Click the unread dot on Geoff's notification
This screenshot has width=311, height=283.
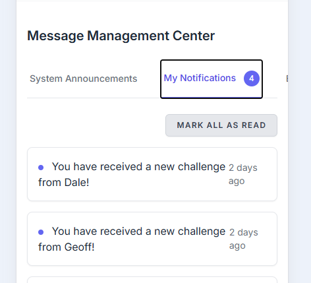[x=41, y=232]
